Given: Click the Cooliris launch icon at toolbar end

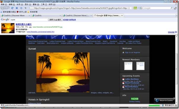Looking at the screenshot, I should [x=175, y=8].
